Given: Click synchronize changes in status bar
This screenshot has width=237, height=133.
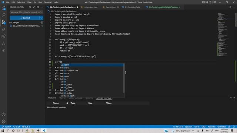Looking at the screenshot, I should (x=16, y=127).
